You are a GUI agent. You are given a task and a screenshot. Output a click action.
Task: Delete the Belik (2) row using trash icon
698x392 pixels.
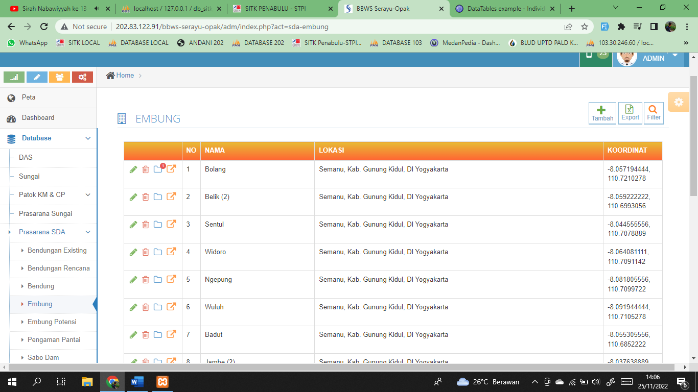(146, 197)
